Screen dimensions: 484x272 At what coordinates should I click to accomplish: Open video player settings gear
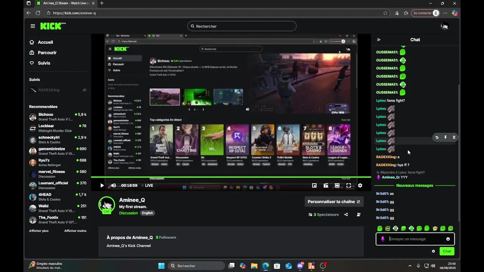pos(360,185)
